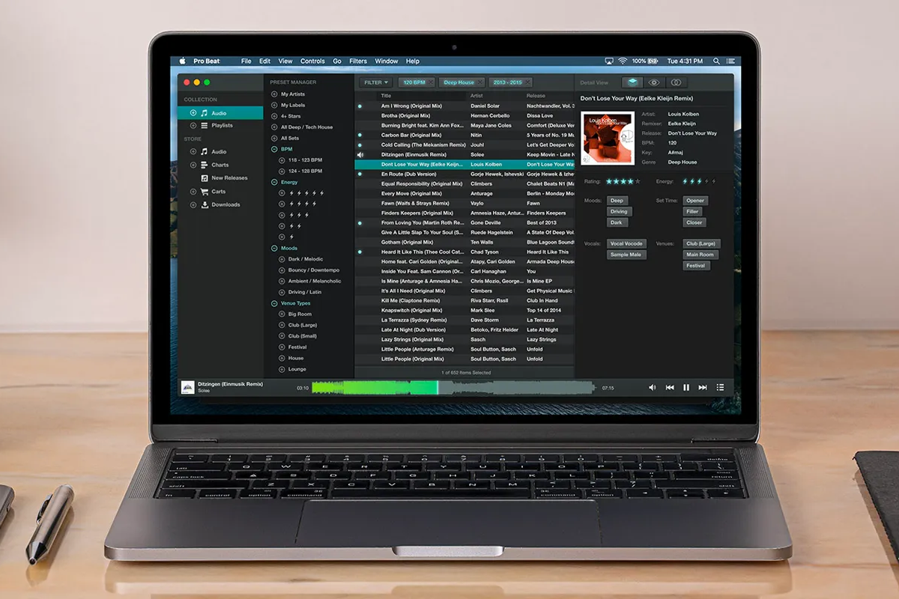Pause playback with the pause button

click(686, 387)
